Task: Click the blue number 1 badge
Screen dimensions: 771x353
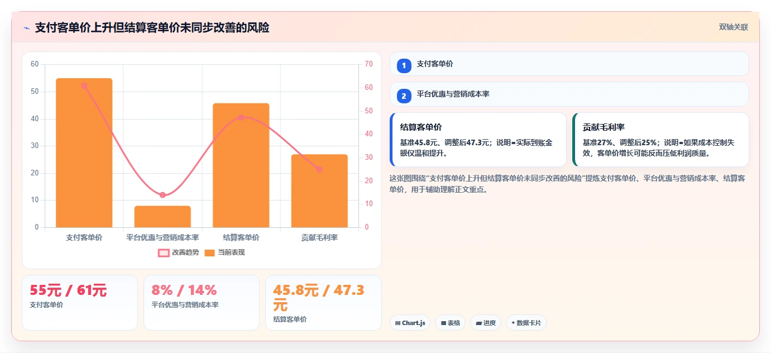Action: click(x=404, y=66)
